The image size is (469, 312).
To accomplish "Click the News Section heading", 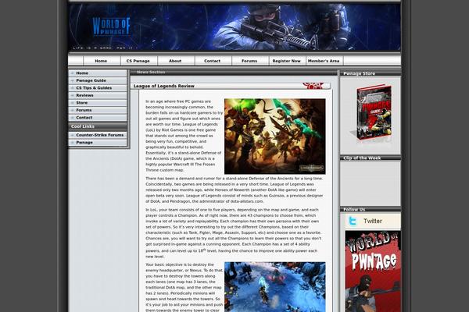I will point(151,72).
